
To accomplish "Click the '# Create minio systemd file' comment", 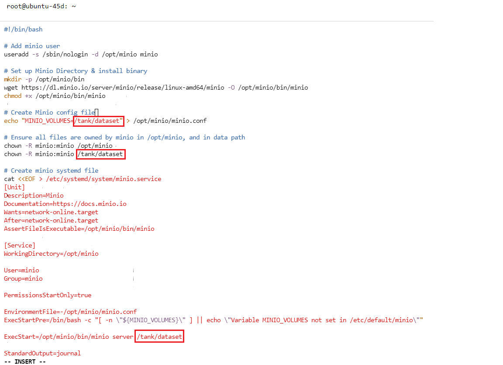I will [52, 170].
